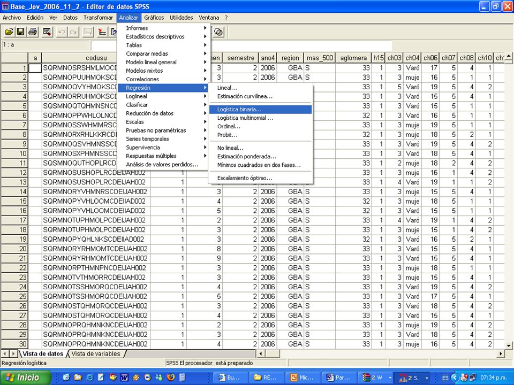
Task: Click the Redo toolbar icon
Action: click(x=73, y=32)
